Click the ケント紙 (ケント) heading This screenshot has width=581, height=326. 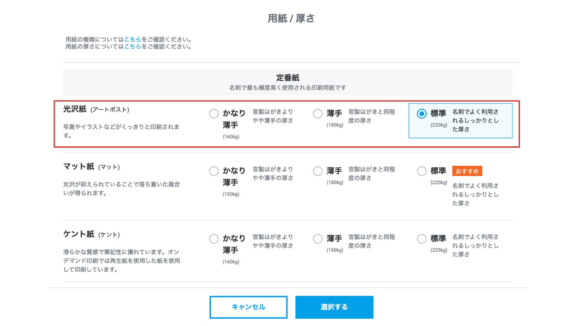92,234
